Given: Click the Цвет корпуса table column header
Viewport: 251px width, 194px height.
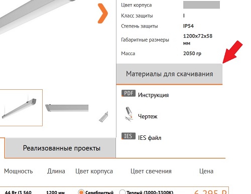Looking at the screenshot, I should (94, 171).
